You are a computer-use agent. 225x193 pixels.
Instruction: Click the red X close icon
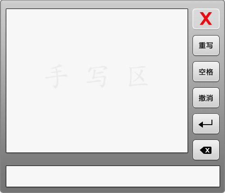click(206, 19)
